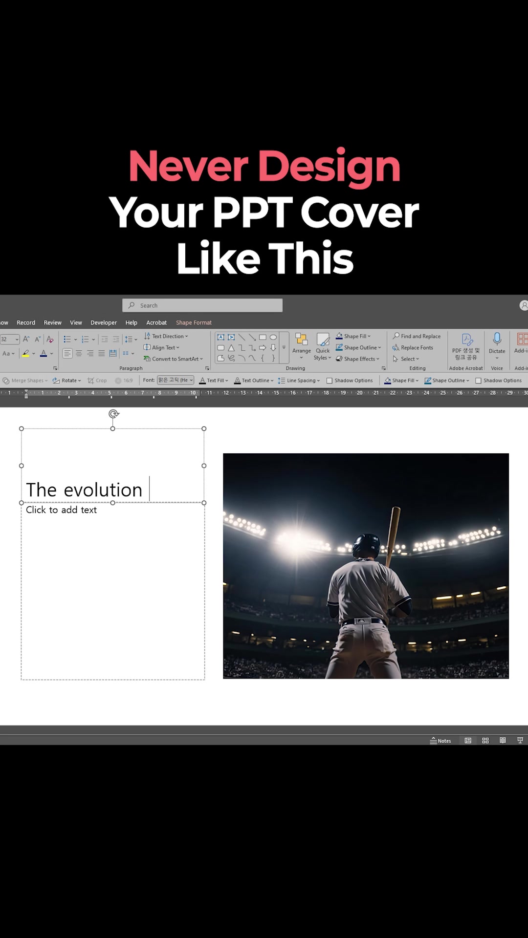
Task: Click the Clear All Formatting icon
Action: 50,339
